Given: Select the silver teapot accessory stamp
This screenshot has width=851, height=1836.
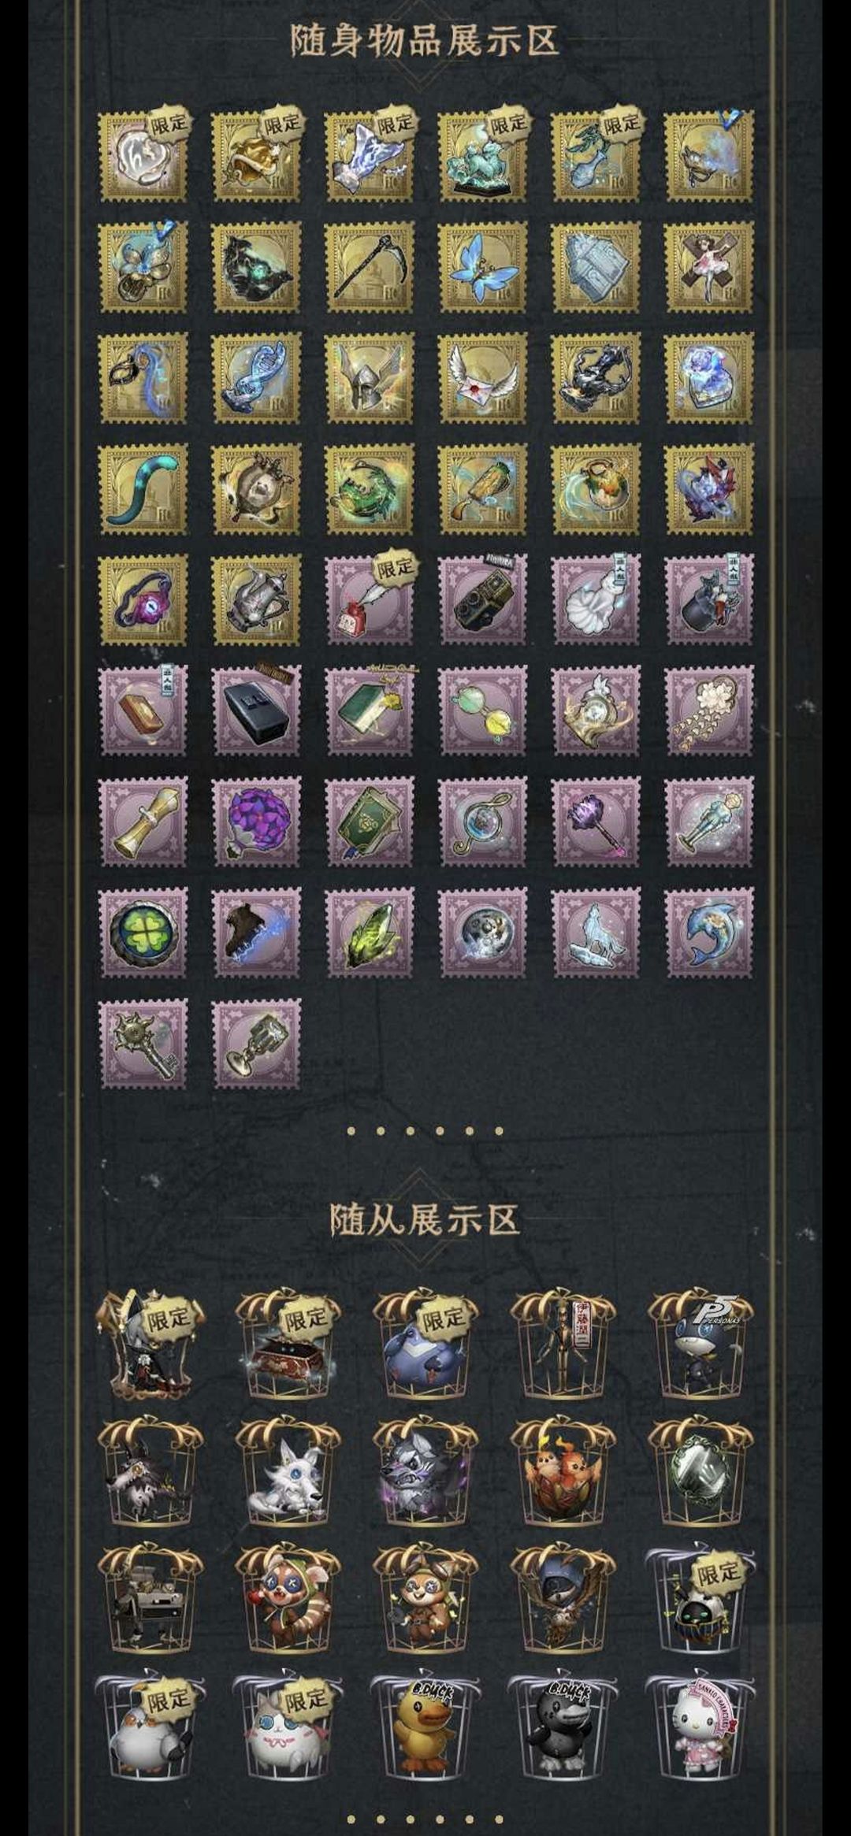Looking at the screenshot, I should point(256,599).
